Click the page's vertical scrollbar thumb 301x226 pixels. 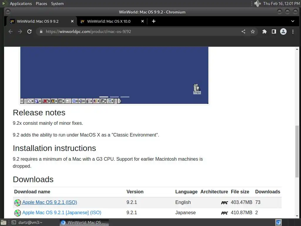[297, 152]
